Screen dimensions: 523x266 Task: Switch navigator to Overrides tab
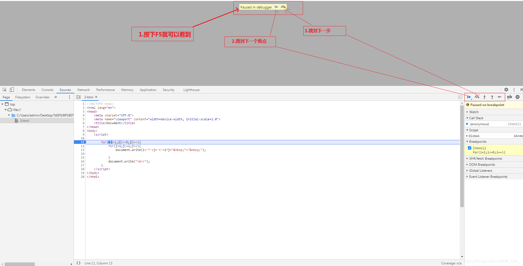(42, 97)
